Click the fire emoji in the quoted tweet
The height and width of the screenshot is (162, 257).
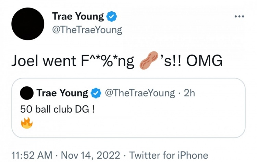point(27,123)
